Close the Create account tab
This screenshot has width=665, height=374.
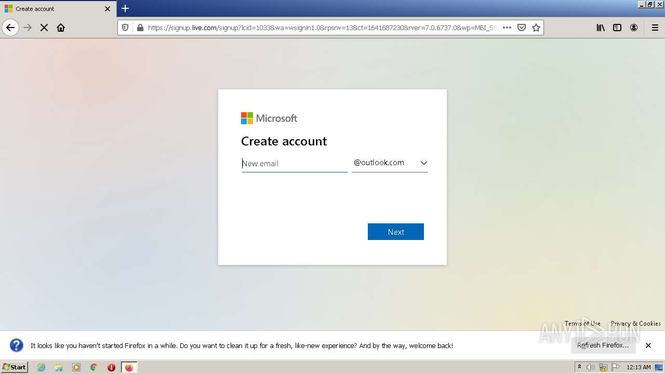108,9
